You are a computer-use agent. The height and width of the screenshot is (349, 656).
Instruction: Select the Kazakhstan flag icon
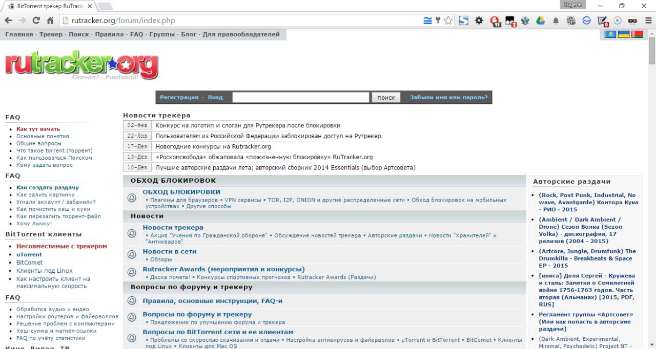(610, 34)
